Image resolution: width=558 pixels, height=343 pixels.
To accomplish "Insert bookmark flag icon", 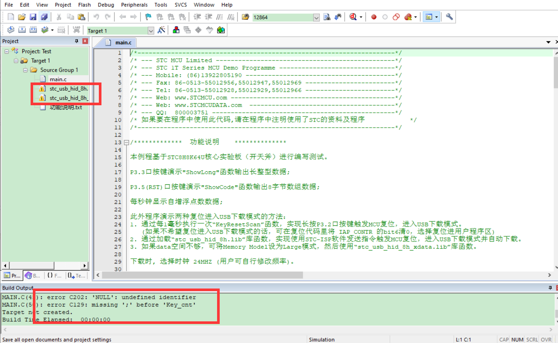I will (x=148, y=17).
